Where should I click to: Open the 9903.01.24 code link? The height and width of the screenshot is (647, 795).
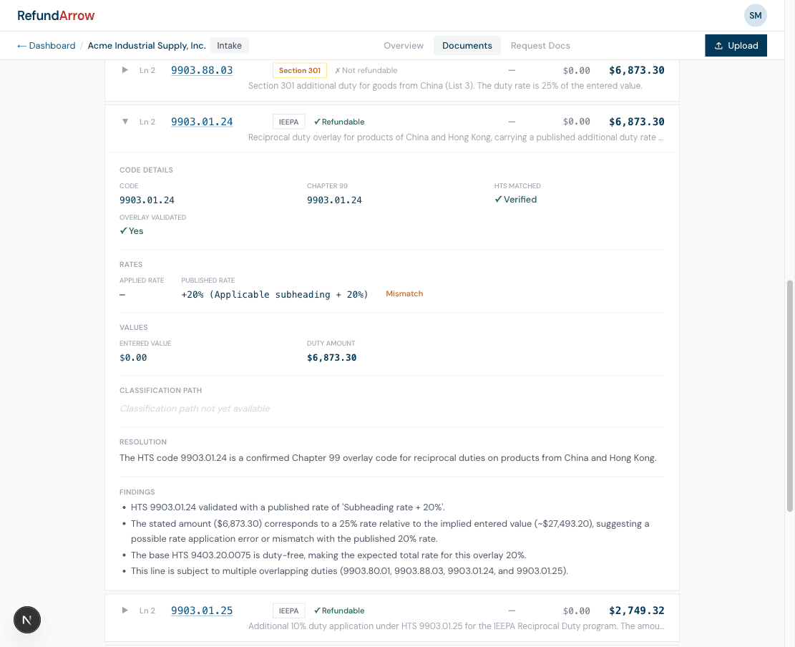click(x=201, y=121)
